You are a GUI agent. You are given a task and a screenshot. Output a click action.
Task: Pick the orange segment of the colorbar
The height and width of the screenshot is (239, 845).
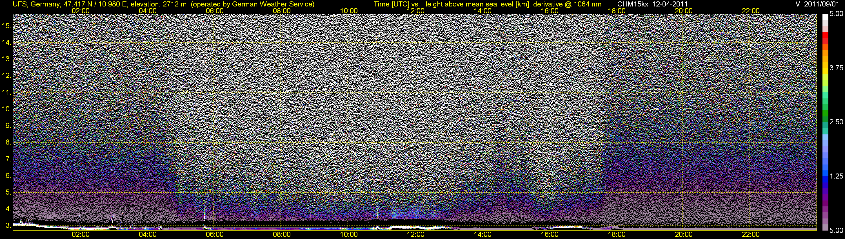825,53
